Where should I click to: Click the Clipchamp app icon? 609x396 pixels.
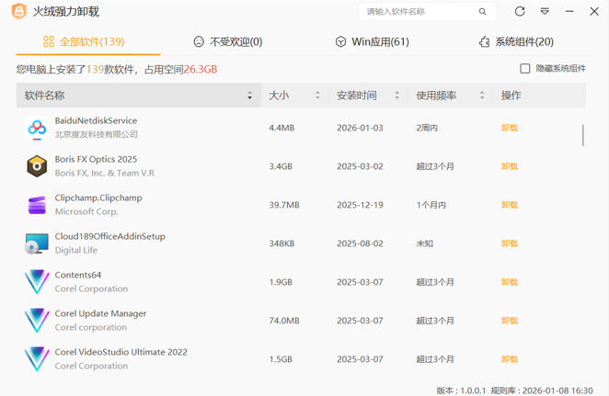pos(37,205)
